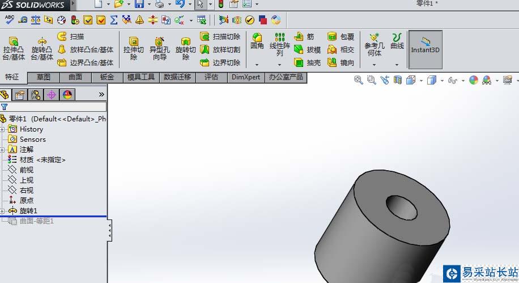Click the Mirror (镜向) tool
The width and height of the screenshot is (519, 283).
[341, 62]
